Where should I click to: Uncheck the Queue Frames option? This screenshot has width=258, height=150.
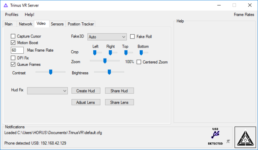point(13,64)
